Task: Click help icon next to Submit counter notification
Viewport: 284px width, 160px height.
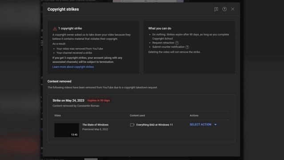Action: pos(187,47)
